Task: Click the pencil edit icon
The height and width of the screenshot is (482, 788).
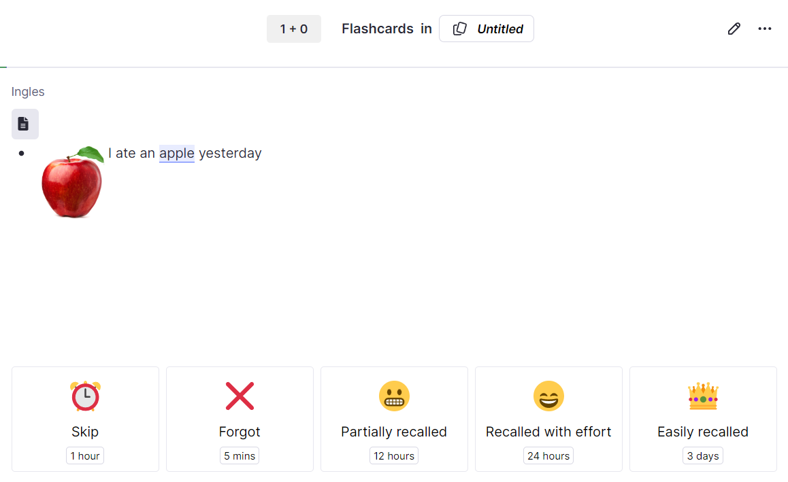Action: [x=734, y=29]
